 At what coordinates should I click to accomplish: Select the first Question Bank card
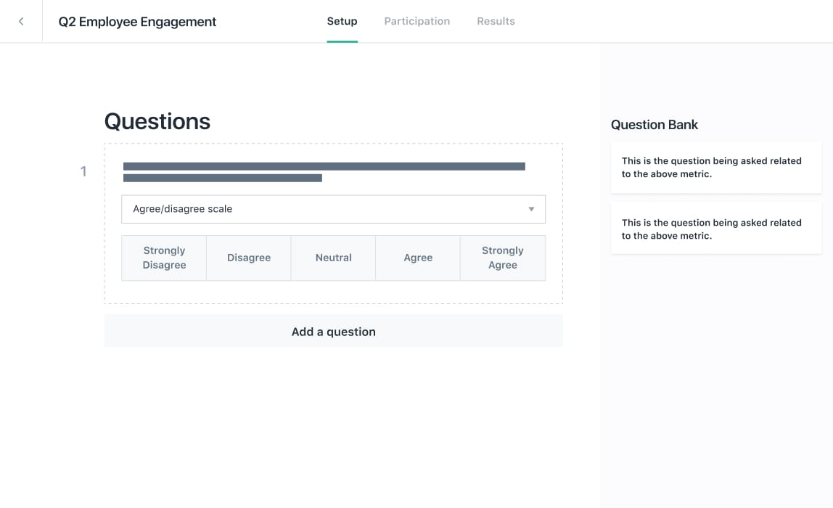pos(715,167)
